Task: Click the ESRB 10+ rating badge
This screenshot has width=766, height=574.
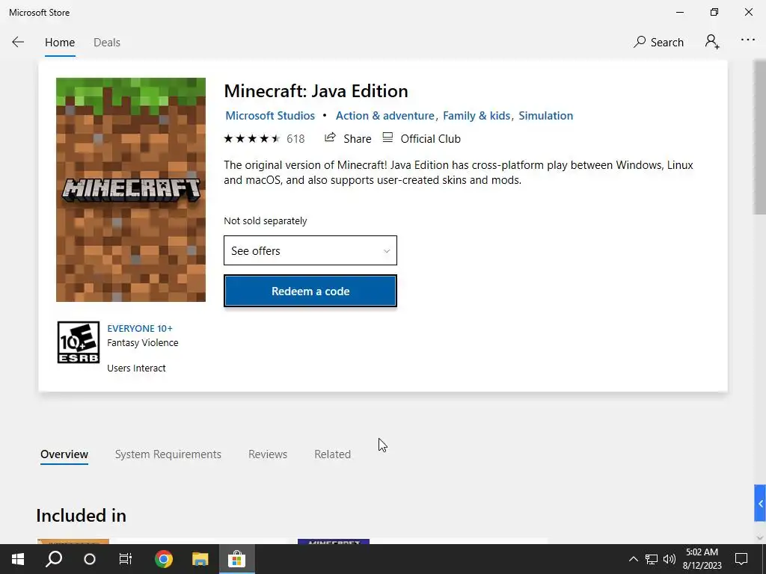Action: (x=78, y=342)
